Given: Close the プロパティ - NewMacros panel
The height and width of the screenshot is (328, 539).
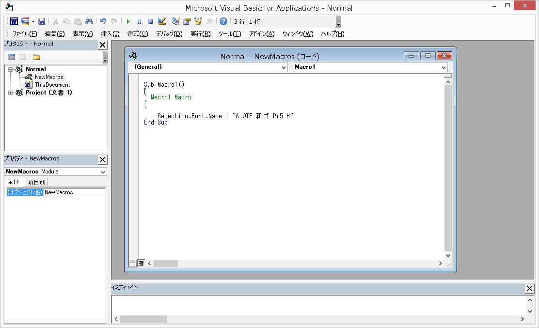Looking at the screenshot, I should [x=102, y=159].
